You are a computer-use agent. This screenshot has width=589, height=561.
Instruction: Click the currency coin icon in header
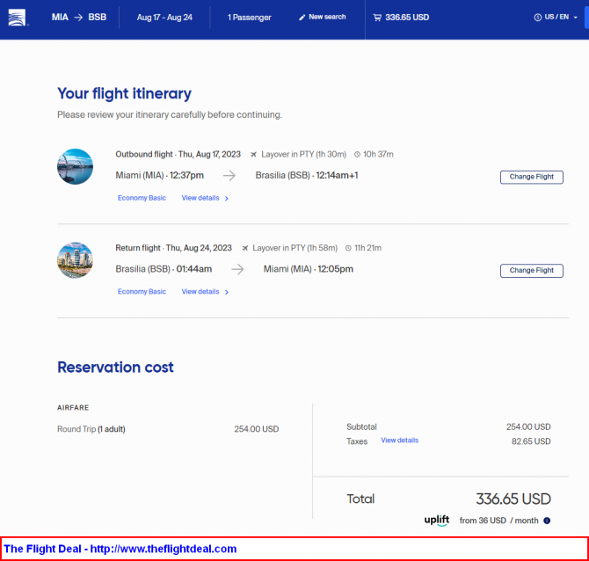coord(537,18)
